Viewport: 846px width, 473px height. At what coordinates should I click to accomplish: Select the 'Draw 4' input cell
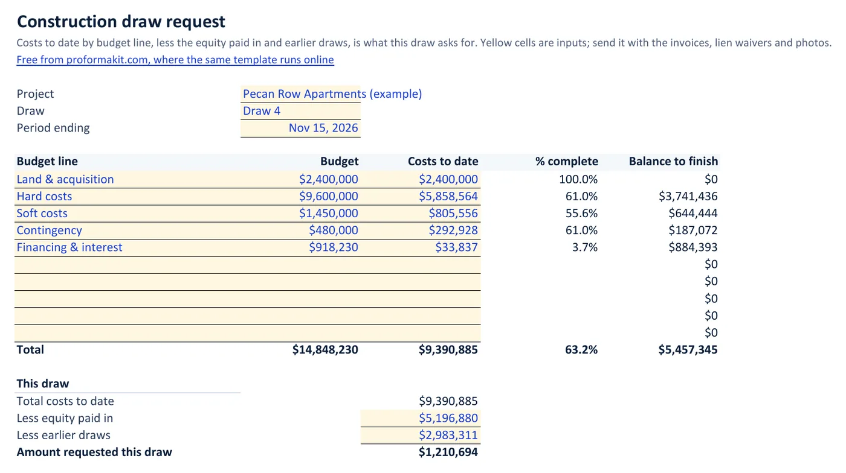300,111
